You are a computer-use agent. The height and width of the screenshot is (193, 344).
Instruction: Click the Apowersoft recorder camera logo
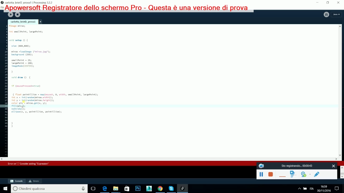(261, 166)
